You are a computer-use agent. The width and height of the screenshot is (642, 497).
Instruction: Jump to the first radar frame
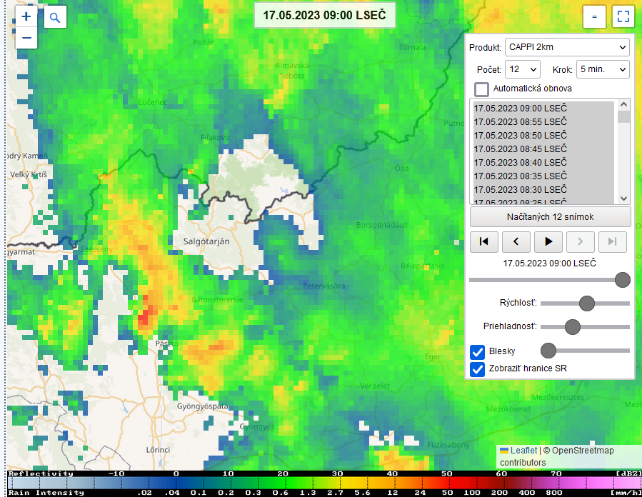pyautogui.click(x=484, y=241)
